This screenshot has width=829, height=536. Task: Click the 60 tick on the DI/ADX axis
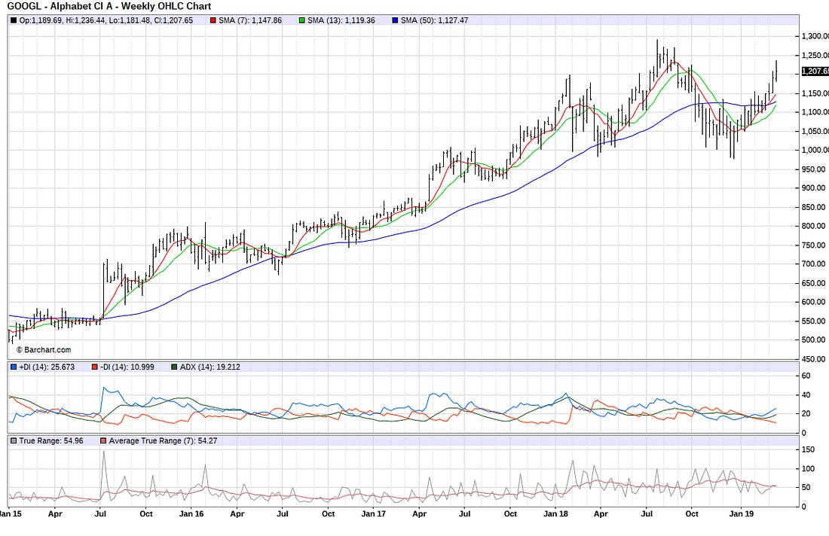806,376
